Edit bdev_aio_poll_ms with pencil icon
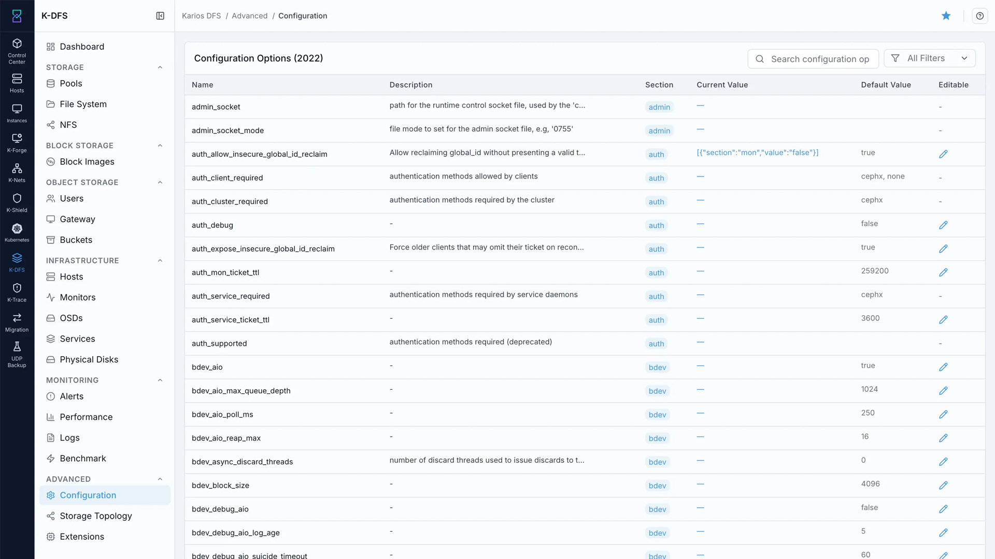 click(x=943, y=415)
